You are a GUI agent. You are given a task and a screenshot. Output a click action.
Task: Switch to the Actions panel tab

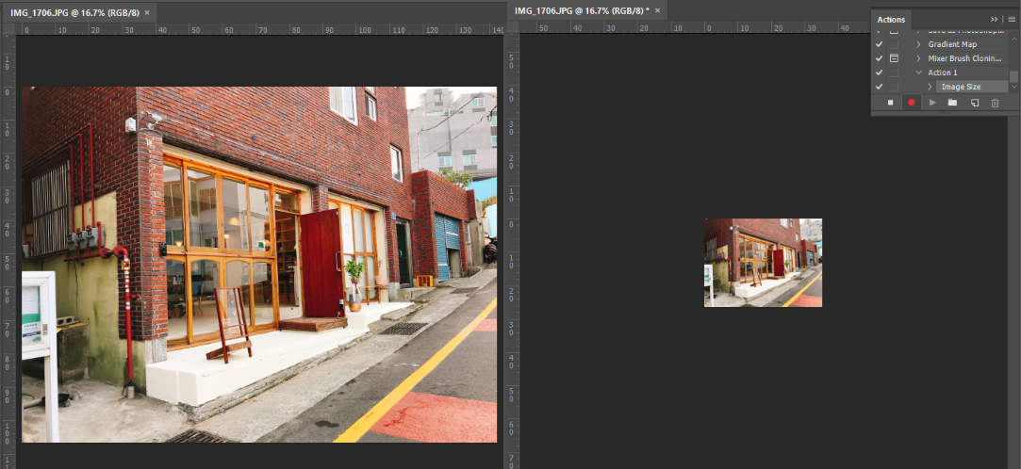pos(891,20)
